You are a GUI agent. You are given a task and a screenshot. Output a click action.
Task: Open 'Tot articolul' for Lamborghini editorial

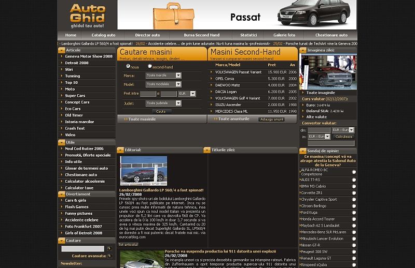(128, 245)
